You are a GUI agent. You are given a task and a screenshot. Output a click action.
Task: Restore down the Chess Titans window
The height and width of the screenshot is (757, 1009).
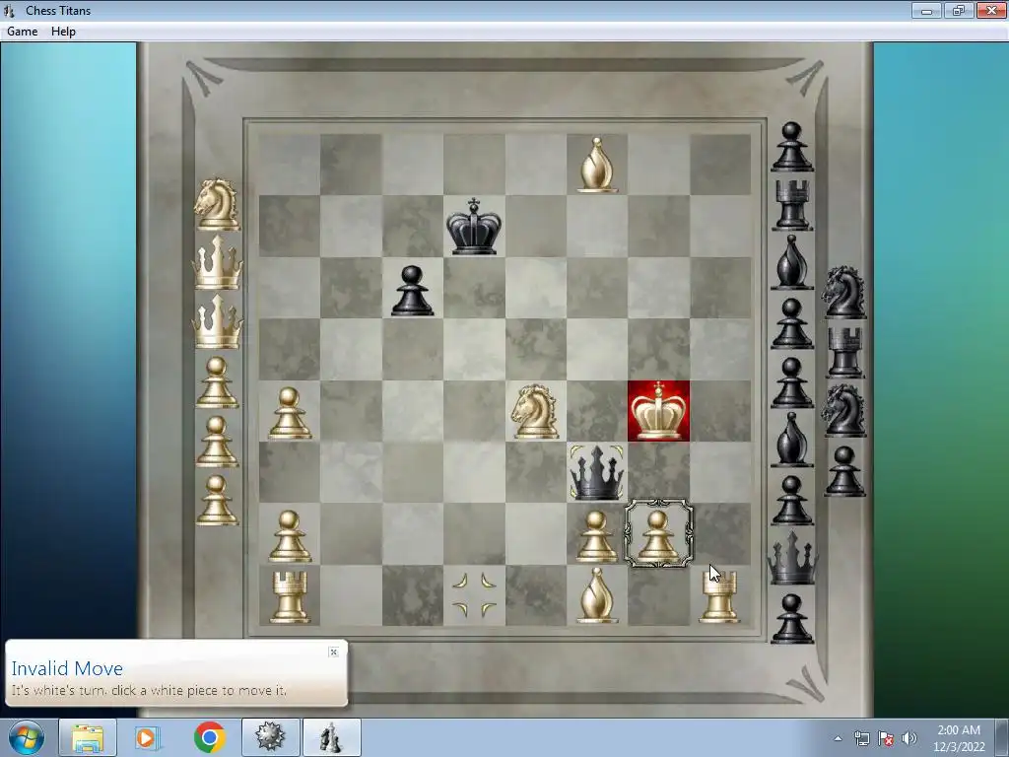pyautogui.click(x=958, y=10)
